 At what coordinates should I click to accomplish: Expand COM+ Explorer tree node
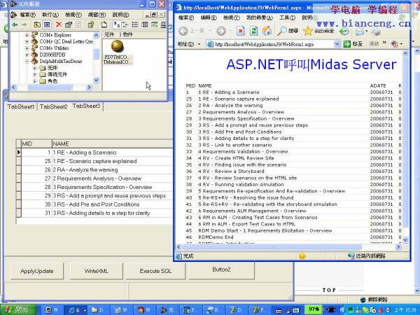27,35
